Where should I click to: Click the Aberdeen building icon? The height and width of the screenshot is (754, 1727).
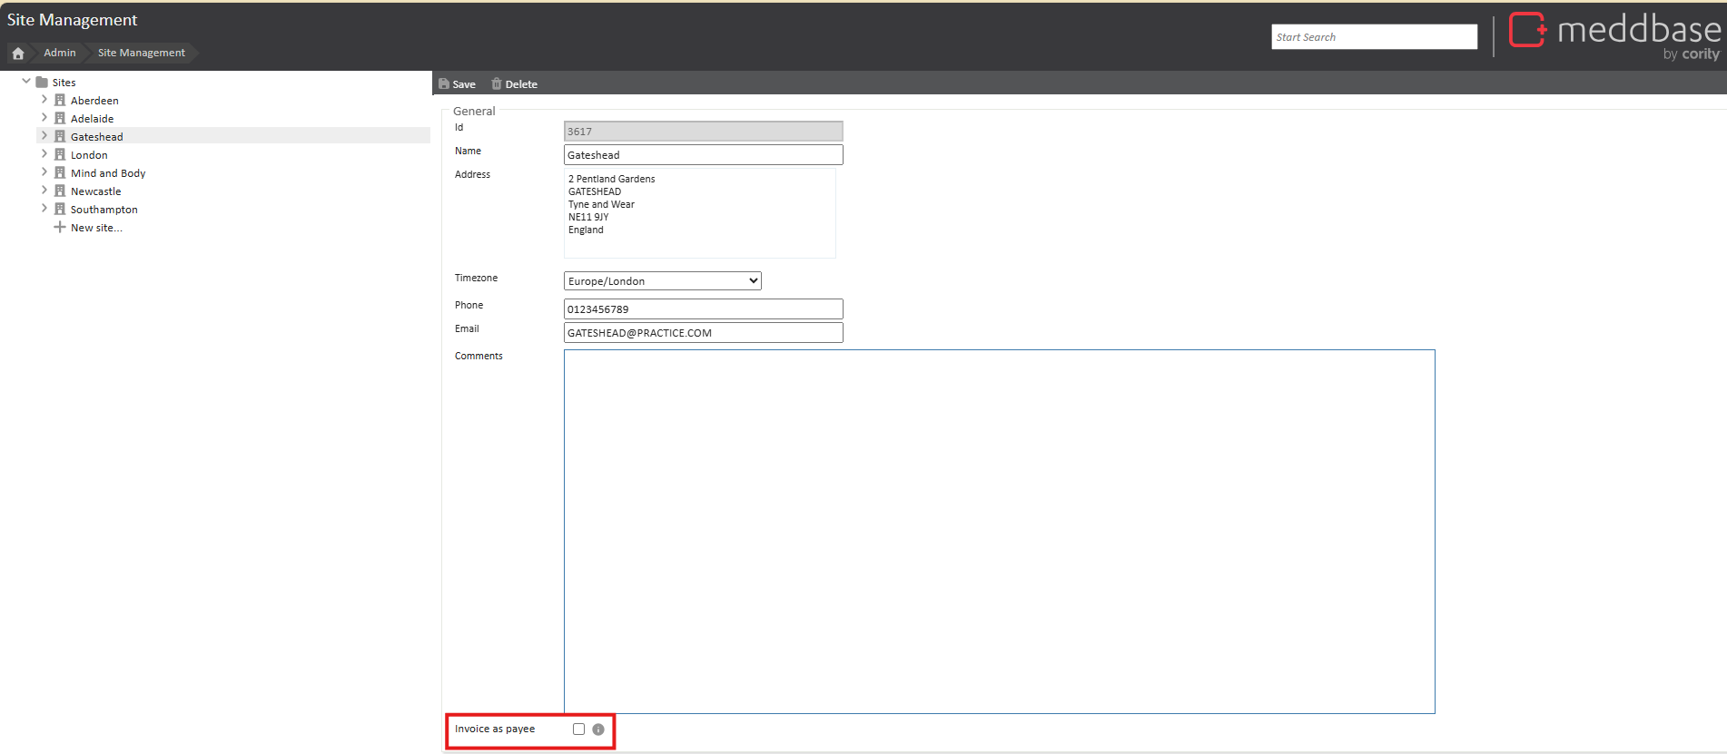pyautogui.click(x=60, y=101)
